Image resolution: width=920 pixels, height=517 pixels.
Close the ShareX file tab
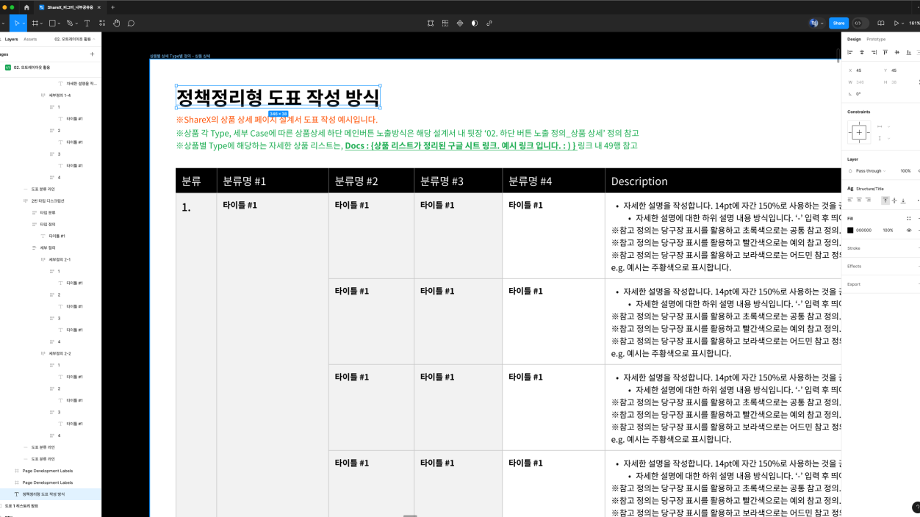coord(99,7)
